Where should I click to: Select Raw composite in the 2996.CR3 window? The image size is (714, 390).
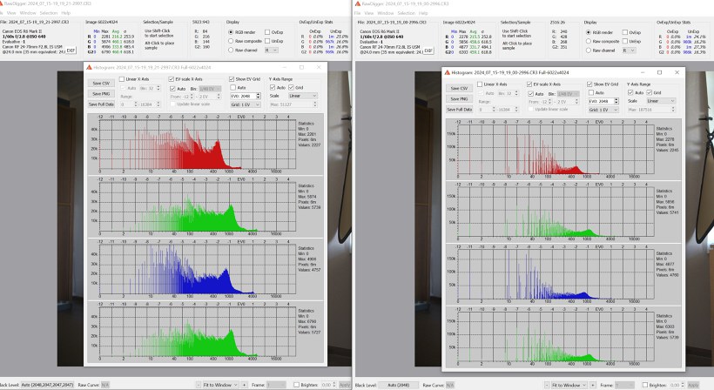point(589,41)
